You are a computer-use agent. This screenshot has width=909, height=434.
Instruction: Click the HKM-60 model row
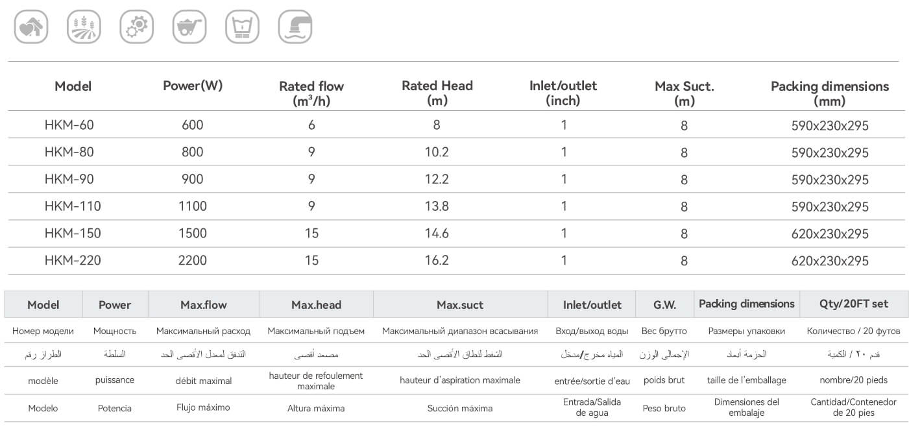[x=69, y=125]
